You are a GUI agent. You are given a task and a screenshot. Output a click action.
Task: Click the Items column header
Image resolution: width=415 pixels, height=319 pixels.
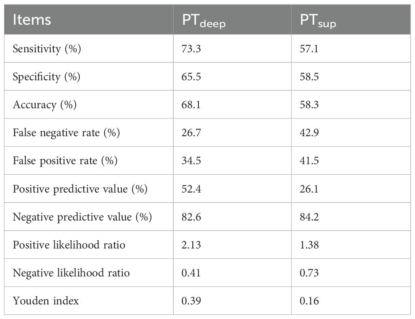pyautogui.click(x=32, y=19)
